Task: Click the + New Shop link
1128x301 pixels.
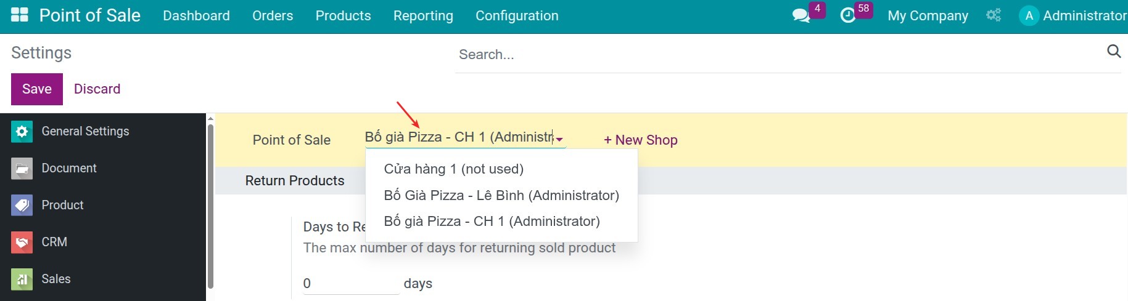Action: 640,140
